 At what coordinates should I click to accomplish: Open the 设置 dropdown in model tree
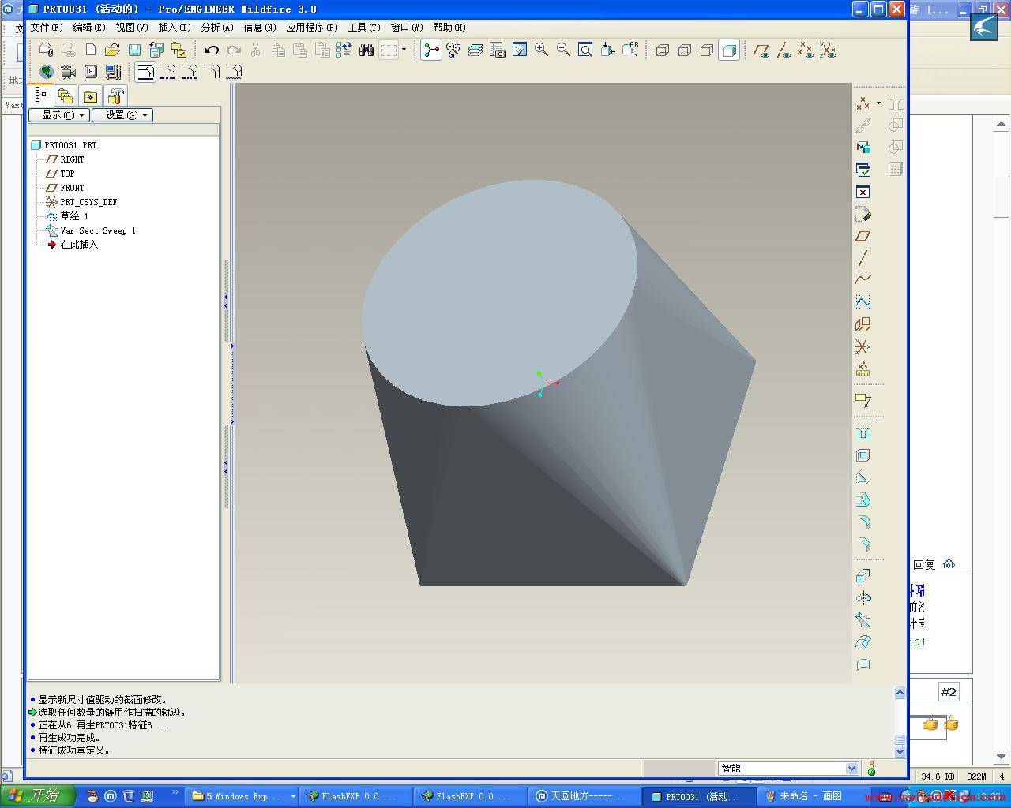(x=122, y=115)
